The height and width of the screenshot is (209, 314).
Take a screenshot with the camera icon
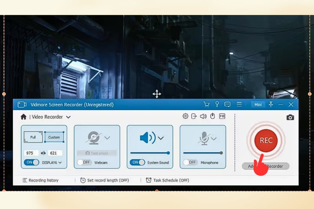(x=290, y=117)
